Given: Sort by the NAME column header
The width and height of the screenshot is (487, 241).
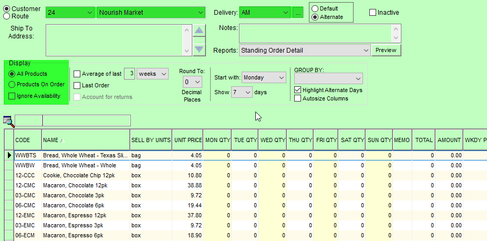Looking at the screenshot, I should 86,140.
